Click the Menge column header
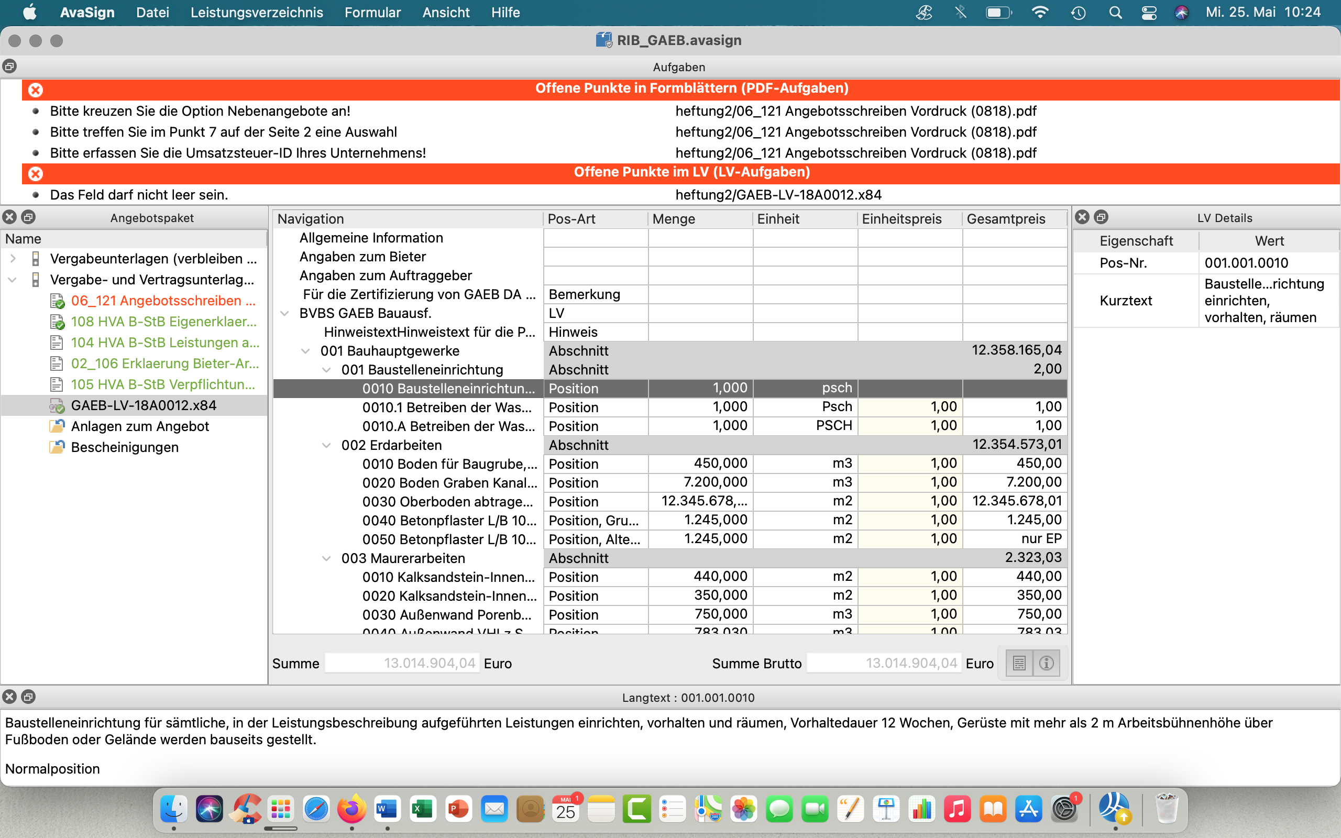 tap(700, 218)
